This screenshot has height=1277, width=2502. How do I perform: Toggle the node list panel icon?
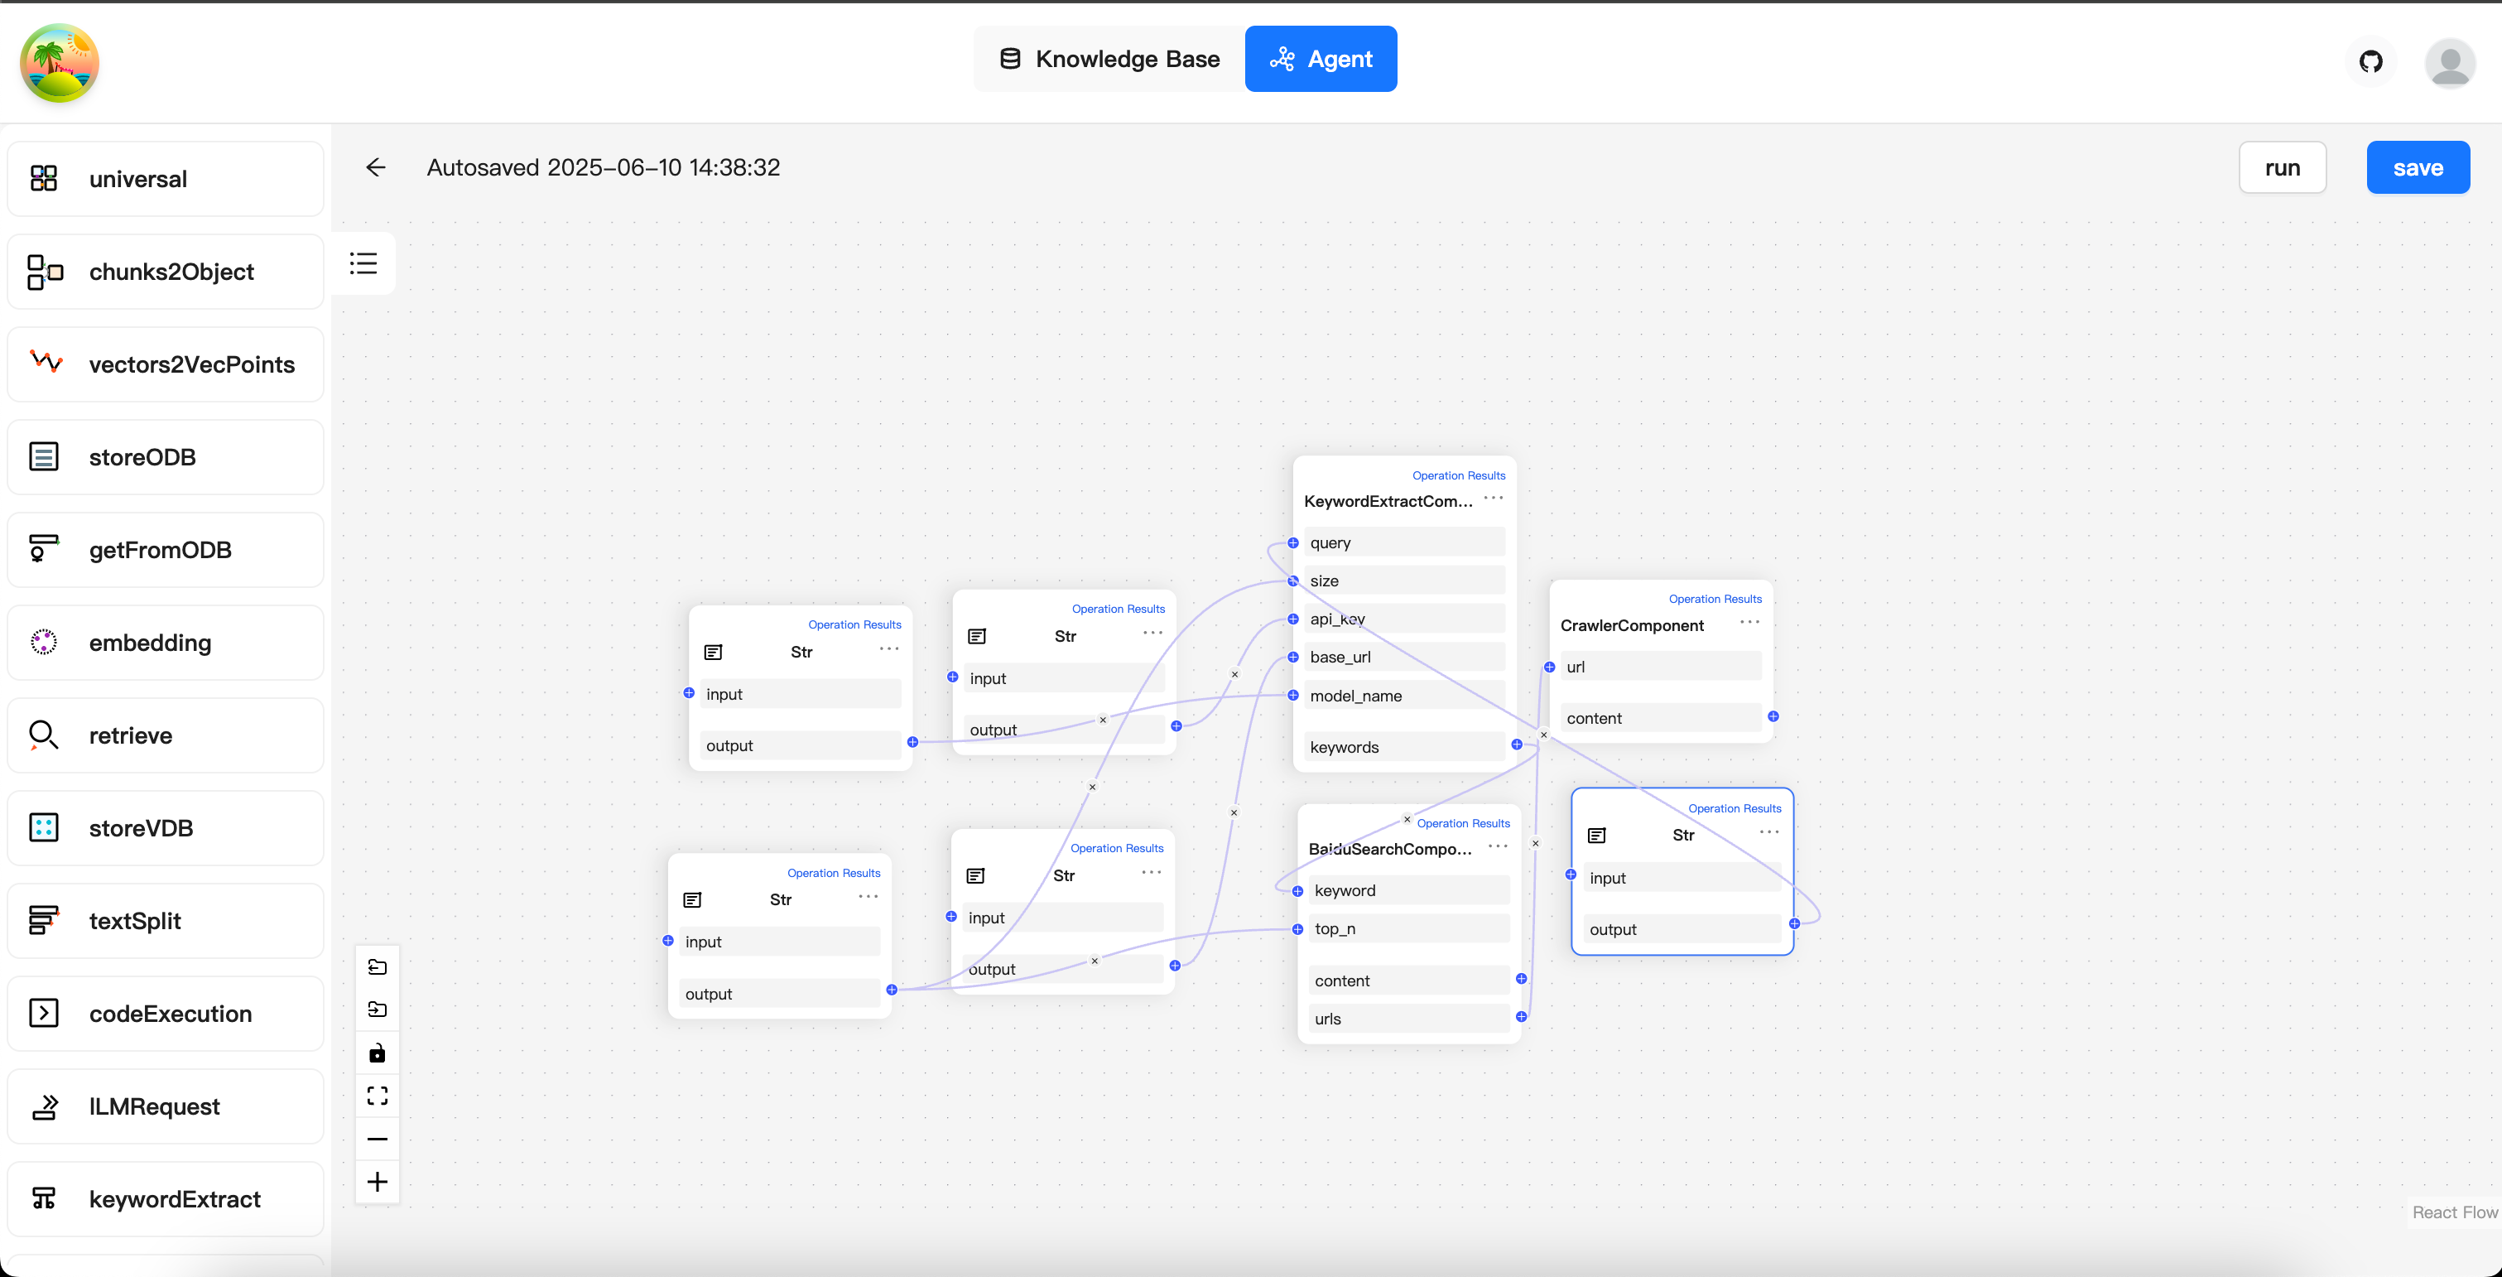point(363,263)
